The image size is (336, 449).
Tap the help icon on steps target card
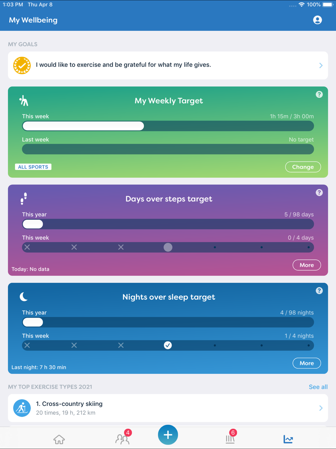pos(319,193)
